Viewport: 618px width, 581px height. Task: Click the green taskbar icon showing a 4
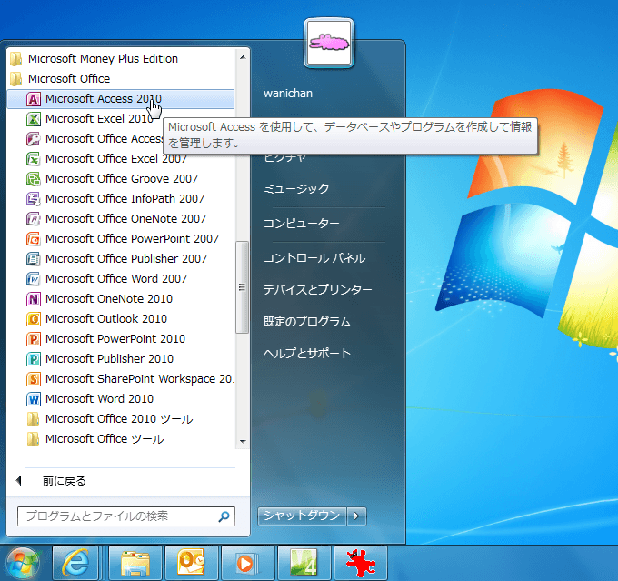[x=304, y=563]
